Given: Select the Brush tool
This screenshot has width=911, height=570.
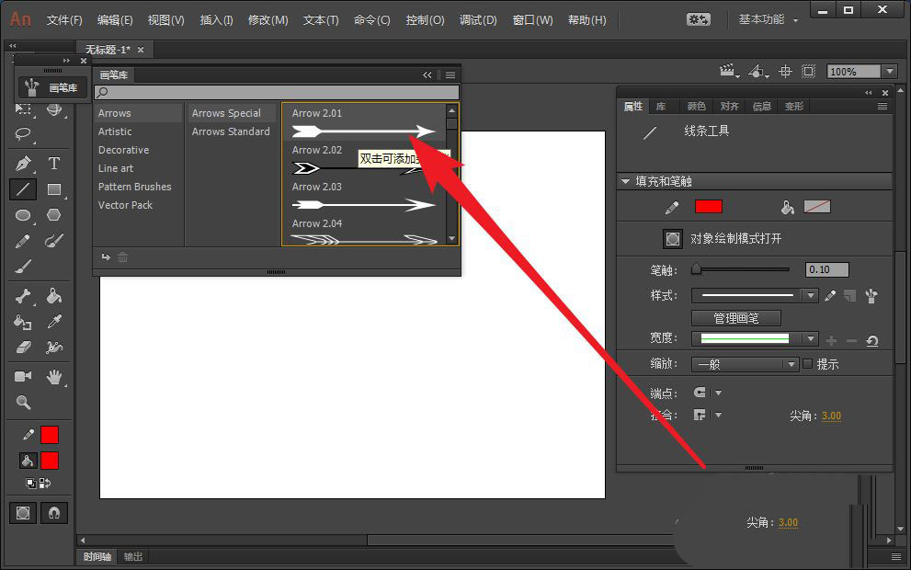Looking at the screenshot, I should tap(23, 266).
